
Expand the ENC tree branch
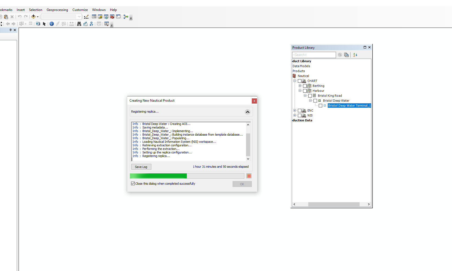[x=295, y=110]
